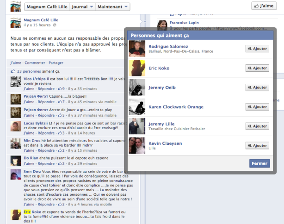Open Eric Koko commenter name at bottom
The width and height of the screenshot is (284, 224).
[32, 212]
